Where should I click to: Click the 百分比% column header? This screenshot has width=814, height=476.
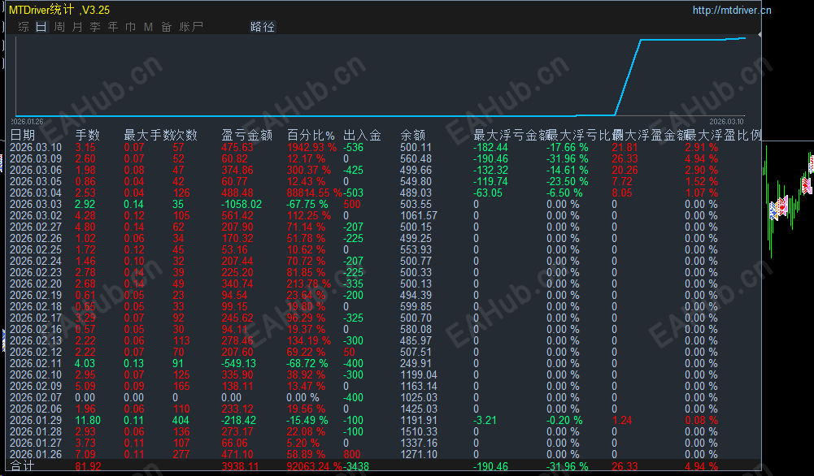pos(311,136)
